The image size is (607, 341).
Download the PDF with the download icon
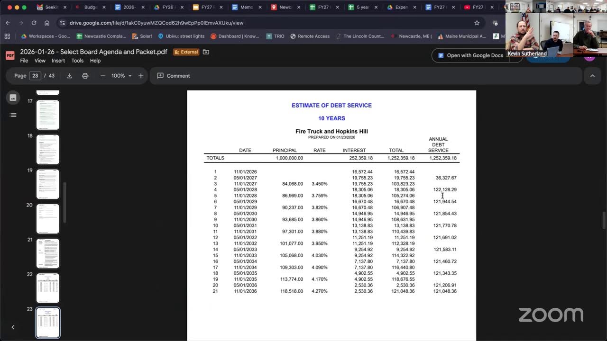pyautogui.click(x=69, y=76)
